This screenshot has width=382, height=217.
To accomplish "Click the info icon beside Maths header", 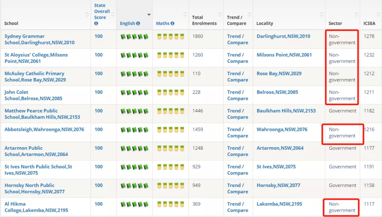I will coord(172,24).
